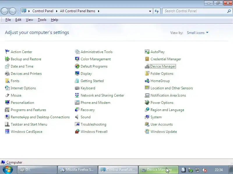This screenshot has width=233, height=174.
Task: Click the Keyboard icon
Action: click(77, 88)
